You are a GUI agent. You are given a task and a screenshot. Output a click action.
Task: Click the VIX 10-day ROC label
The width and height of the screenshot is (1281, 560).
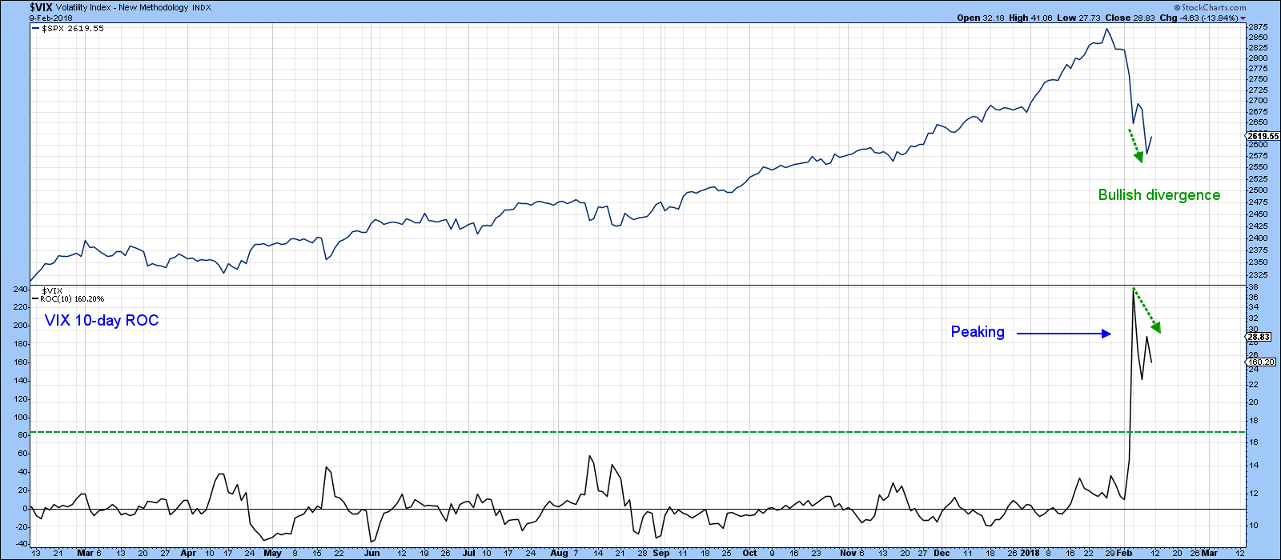coord(102,321)
